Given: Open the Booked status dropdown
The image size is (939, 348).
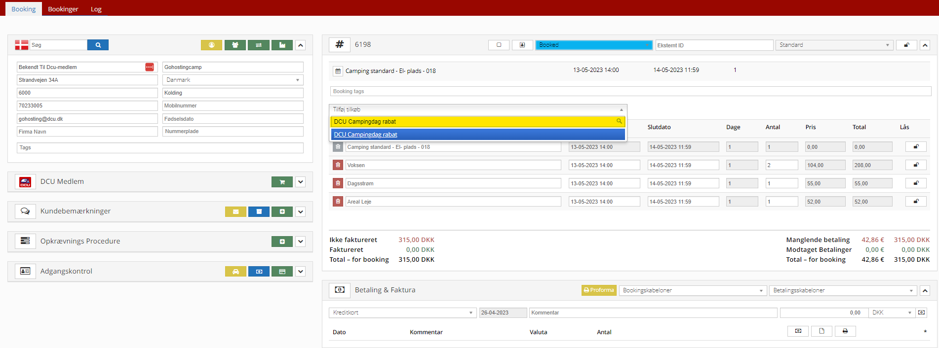Looking at the screenshot, I should 593,45.
